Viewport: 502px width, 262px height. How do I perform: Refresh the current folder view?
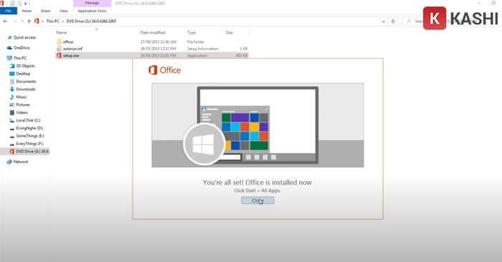point(393,22)
